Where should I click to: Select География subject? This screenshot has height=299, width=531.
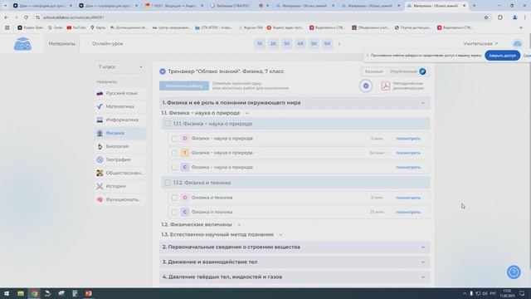[120, 159]
